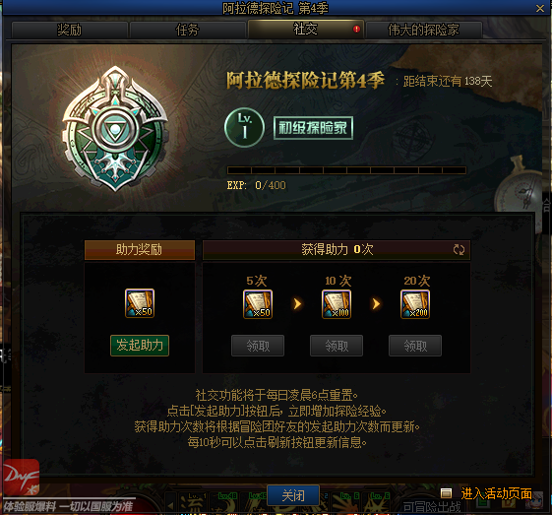Select the 10次 reward scroll x100 icon
This screenshot has width=552, height=515.
pyautogui.click(x=337, y=304)
